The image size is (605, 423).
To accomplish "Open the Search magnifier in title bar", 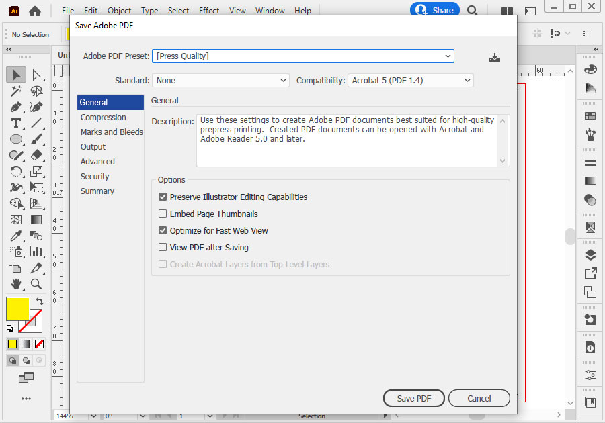I will pos(472,10).
